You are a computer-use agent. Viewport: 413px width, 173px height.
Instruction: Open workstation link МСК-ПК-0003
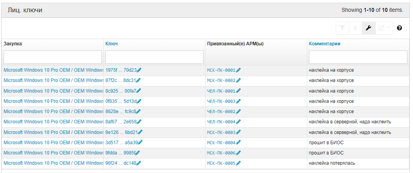coord(221,132)
